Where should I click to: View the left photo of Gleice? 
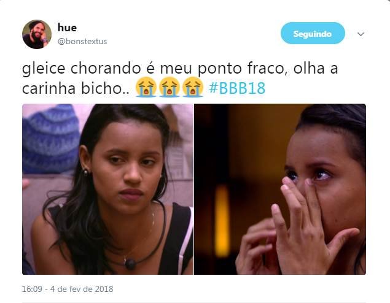tap(107, 189)
